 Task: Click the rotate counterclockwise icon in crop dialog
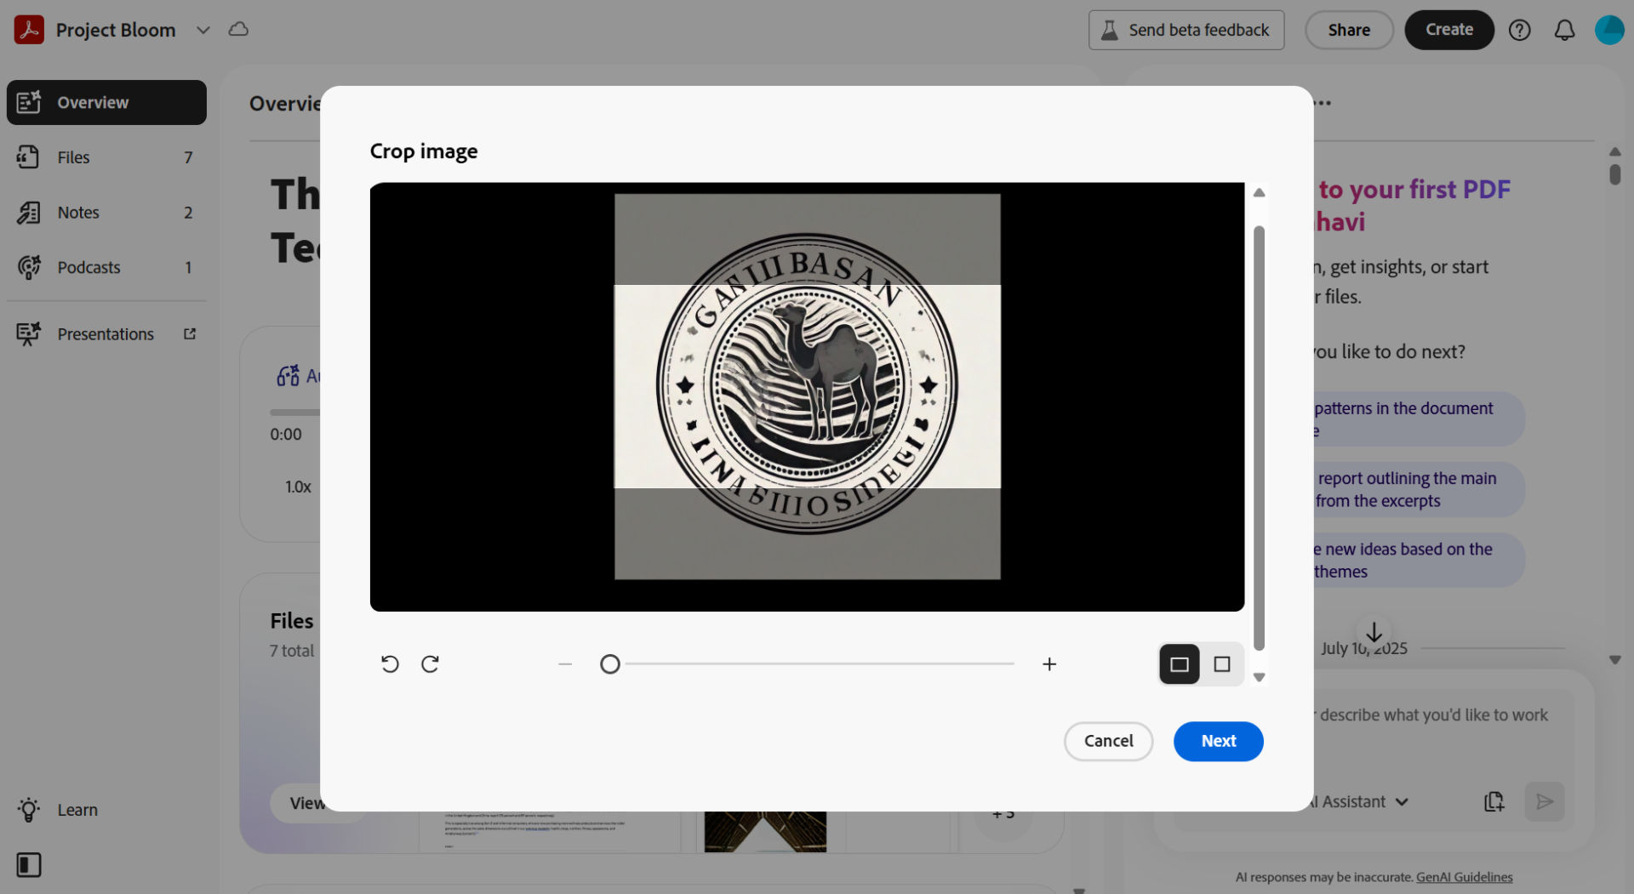point(390,663)
